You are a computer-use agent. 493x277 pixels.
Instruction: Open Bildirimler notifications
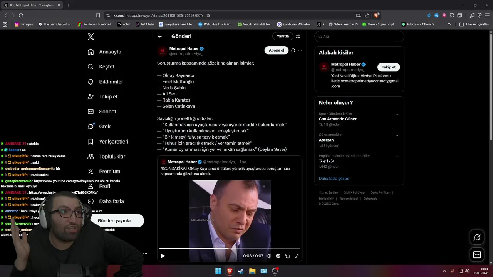tap(105, 82)
